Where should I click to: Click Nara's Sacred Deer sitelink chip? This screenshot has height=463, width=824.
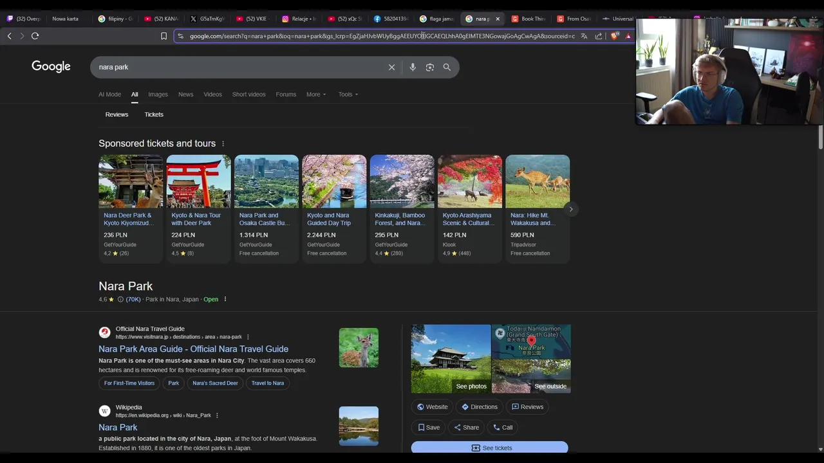215,383
